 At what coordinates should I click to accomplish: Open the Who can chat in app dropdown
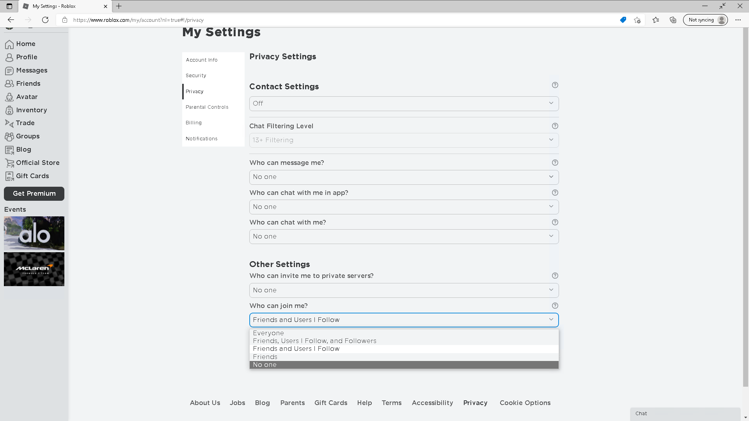[x=404, y=207]
